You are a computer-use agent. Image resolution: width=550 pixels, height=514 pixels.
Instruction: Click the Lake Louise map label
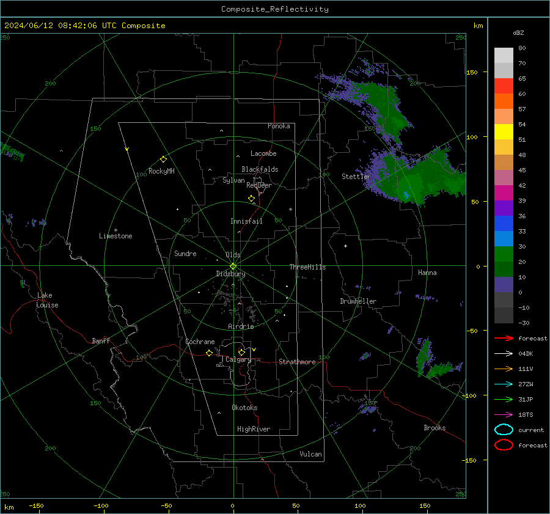pos(47,300)
